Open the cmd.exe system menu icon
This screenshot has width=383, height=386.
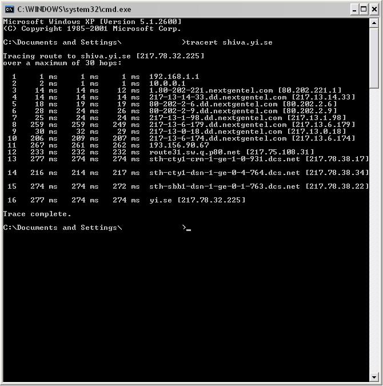[10, 9]
